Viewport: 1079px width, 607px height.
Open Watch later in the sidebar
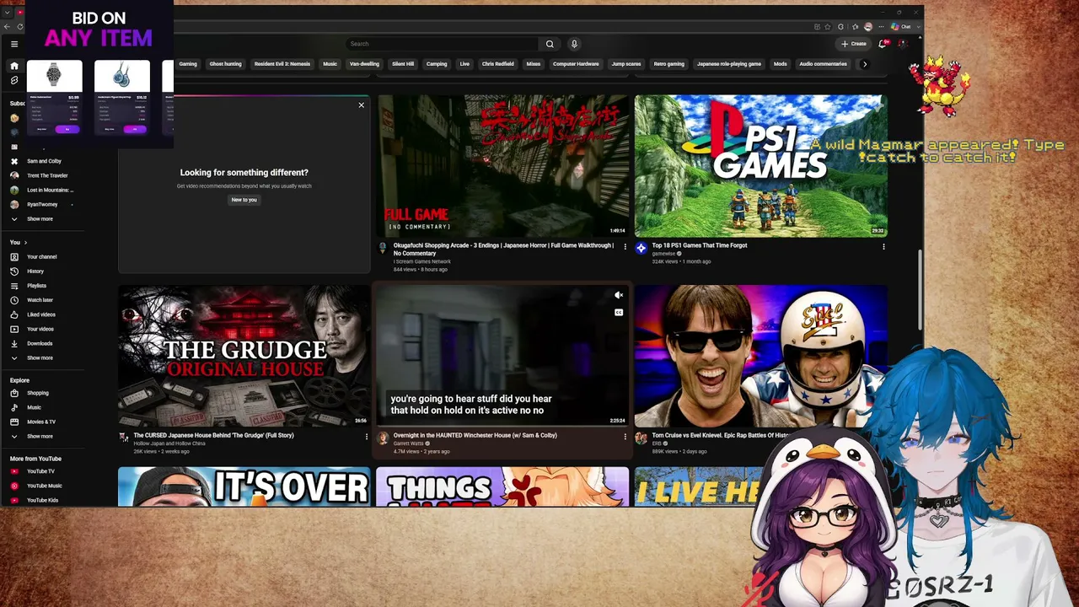point(39,300)
